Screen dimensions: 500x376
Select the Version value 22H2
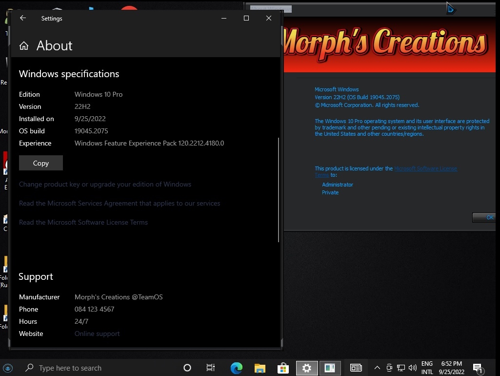[82, 106]
